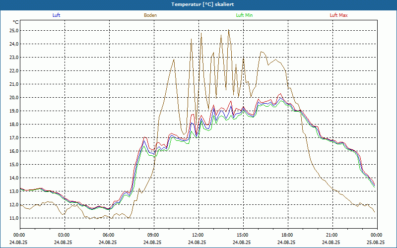Screen dimensions: 397x248
Task: Click the 11,0 y-axis label
Action: [14, 218]
